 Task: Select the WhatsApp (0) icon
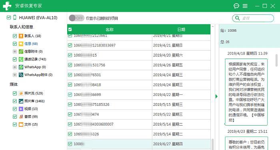(21, 67)
